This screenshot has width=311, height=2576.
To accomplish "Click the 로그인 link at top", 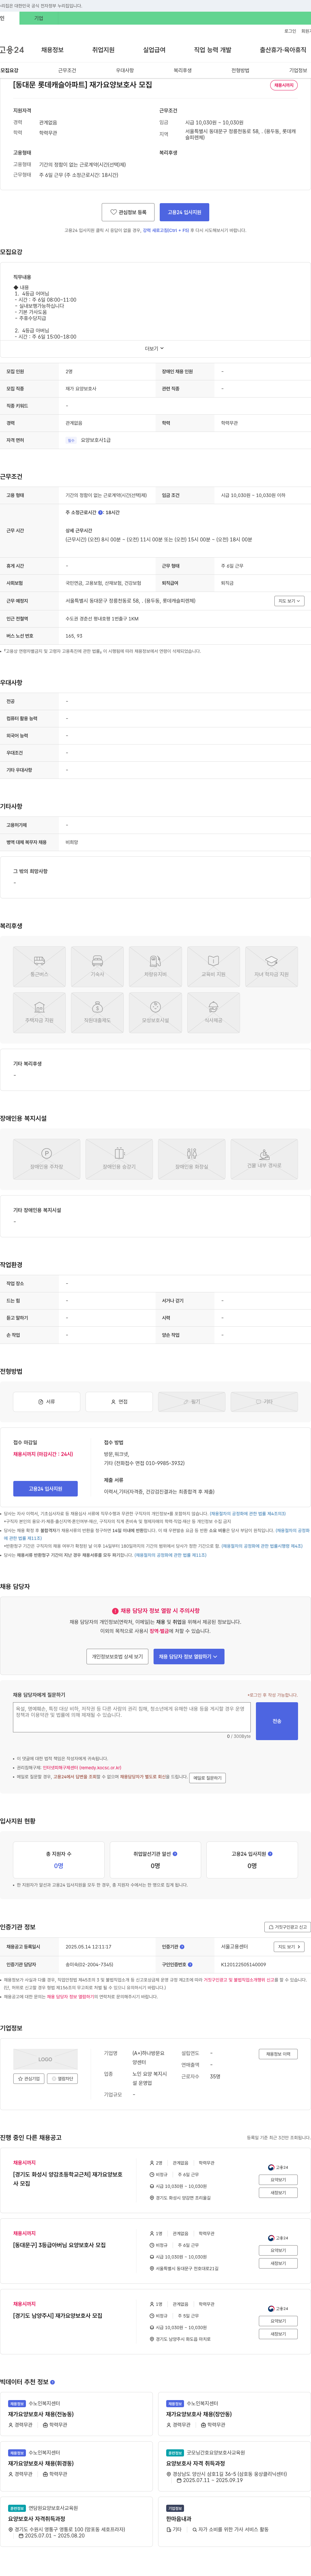I will [x=290, y=31].
